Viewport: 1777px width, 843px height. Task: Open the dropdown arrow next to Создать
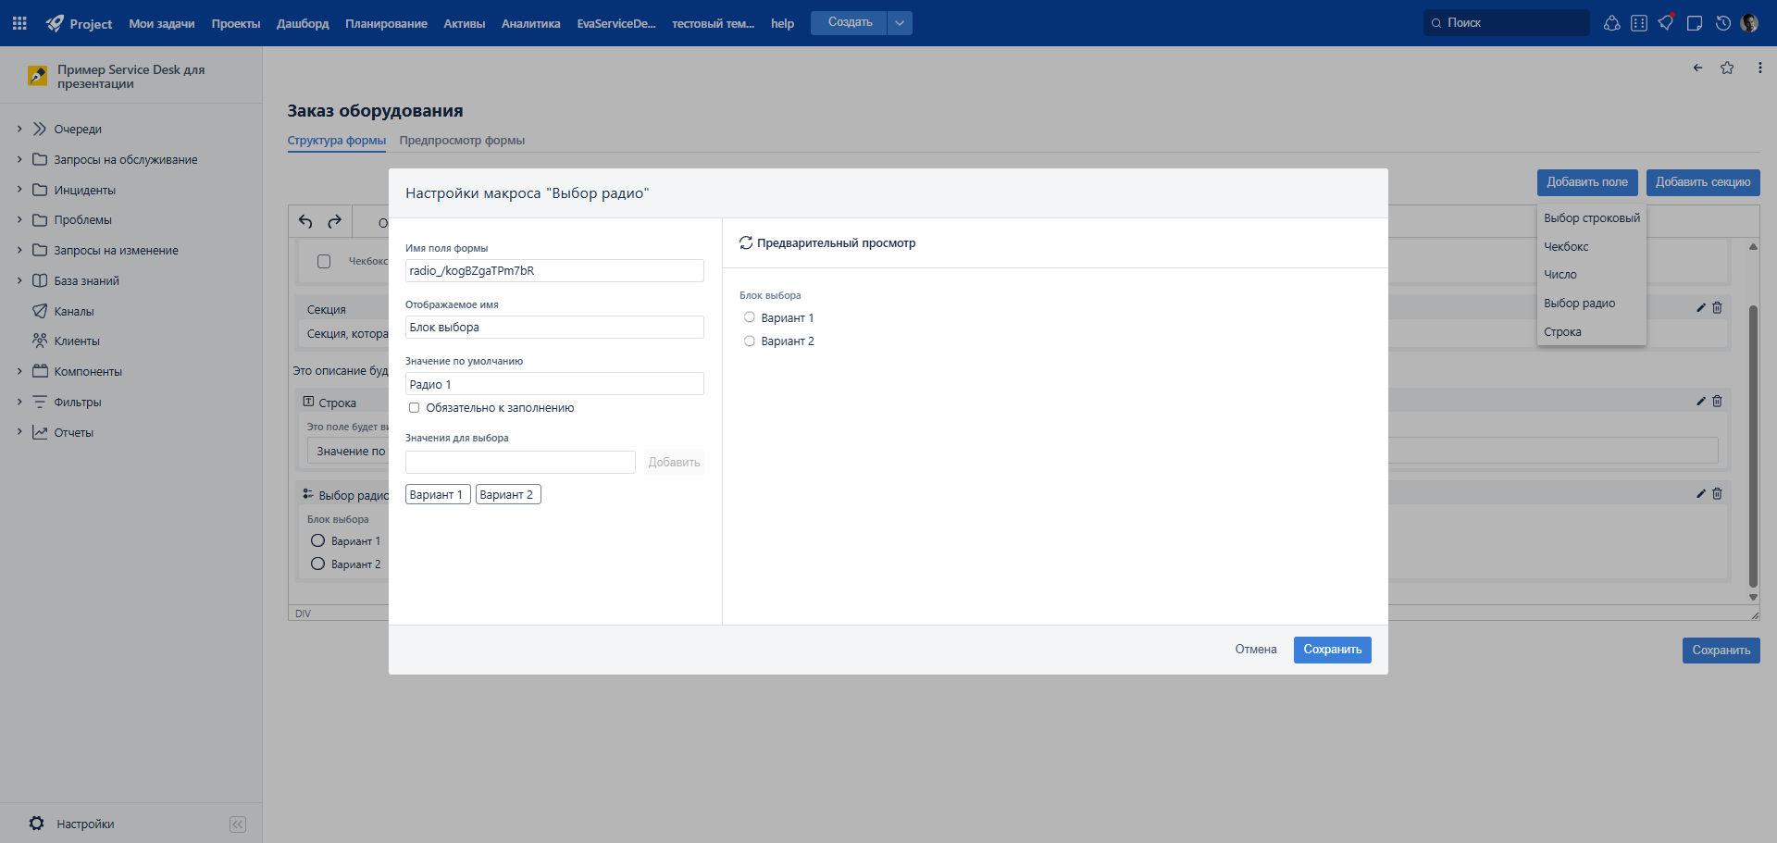pos(900,23)
